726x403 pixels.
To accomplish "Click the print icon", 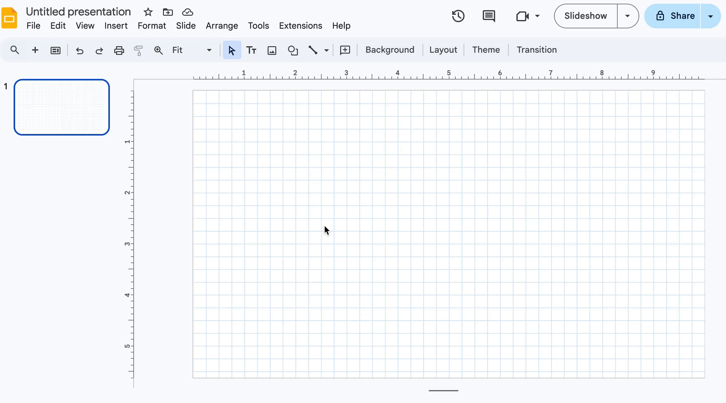I will pyautogui.click(x=119, y=50).
